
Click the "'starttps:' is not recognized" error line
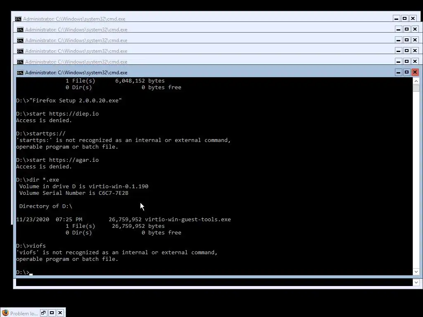123,140
